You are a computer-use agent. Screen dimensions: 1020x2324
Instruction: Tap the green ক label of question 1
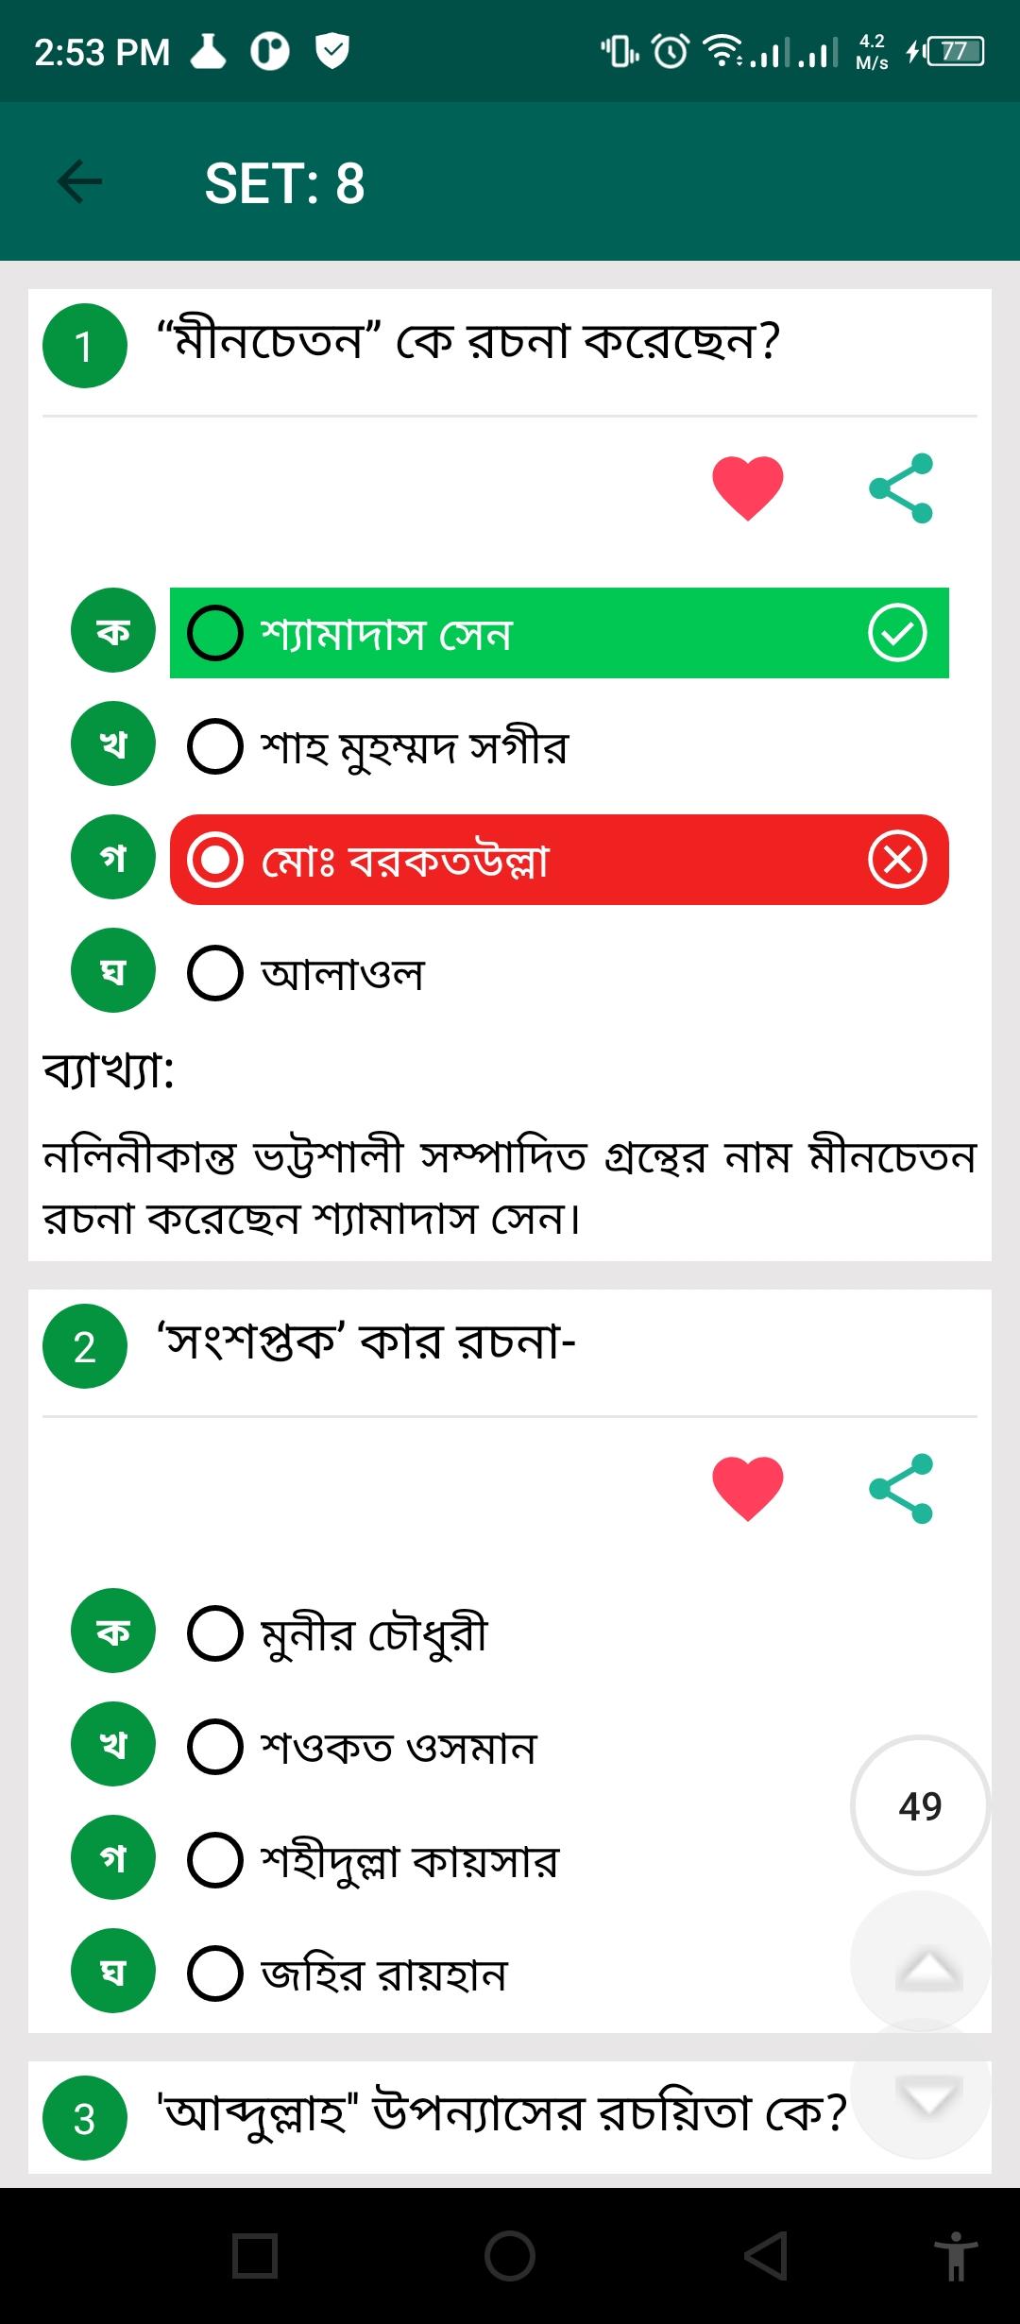pos(113,630)
